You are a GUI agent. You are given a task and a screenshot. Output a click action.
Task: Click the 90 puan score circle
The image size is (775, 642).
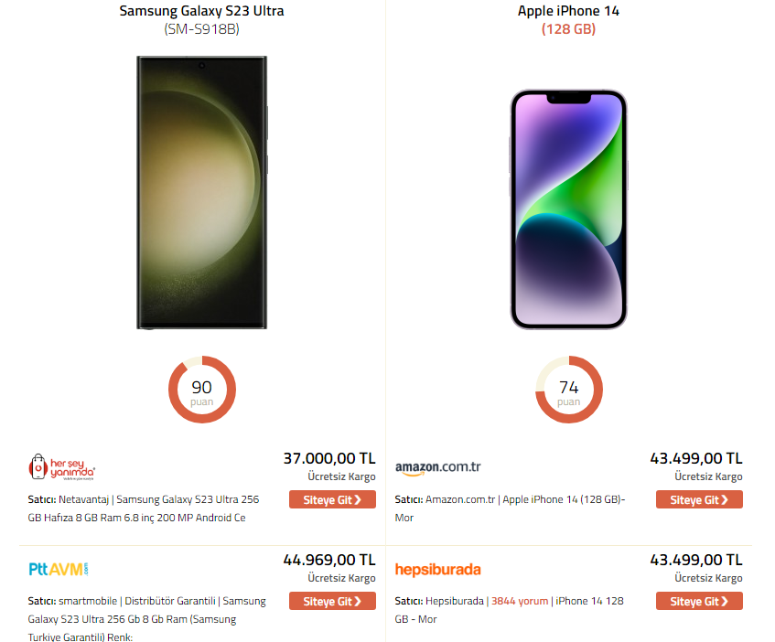[x=201, y=390]
